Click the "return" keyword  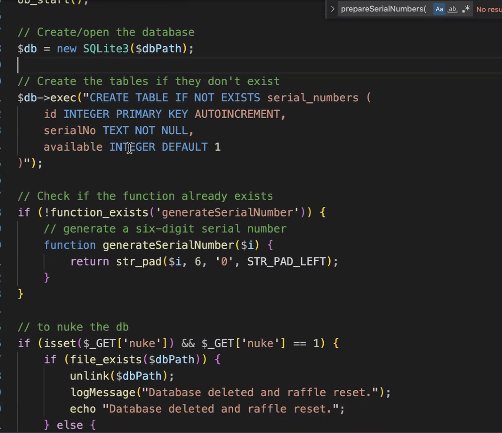[x=90, y=262]
